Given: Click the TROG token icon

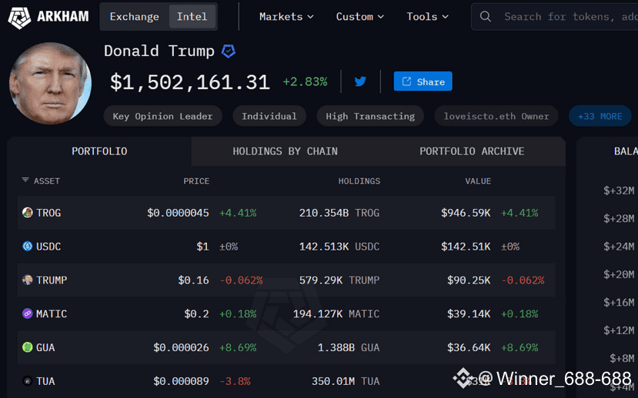Looking at the screenshot, I should 27,212.
